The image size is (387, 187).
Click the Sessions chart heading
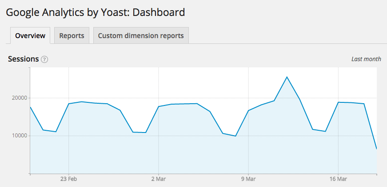23,59
